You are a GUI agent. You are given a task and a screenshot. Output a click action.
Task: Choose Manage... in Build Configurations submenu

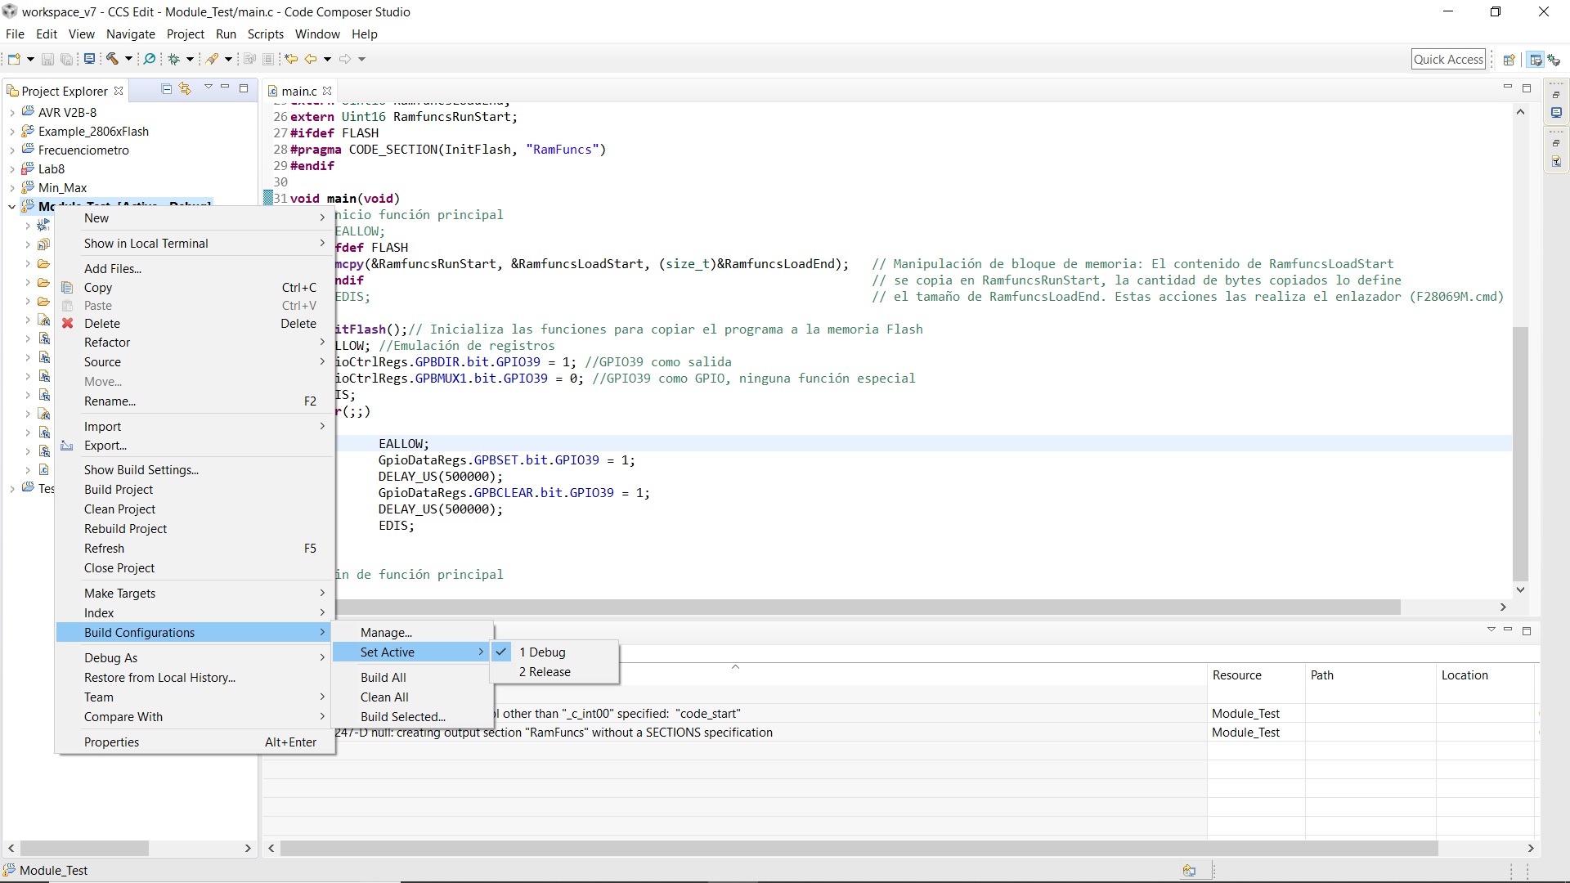click(386, 633)
